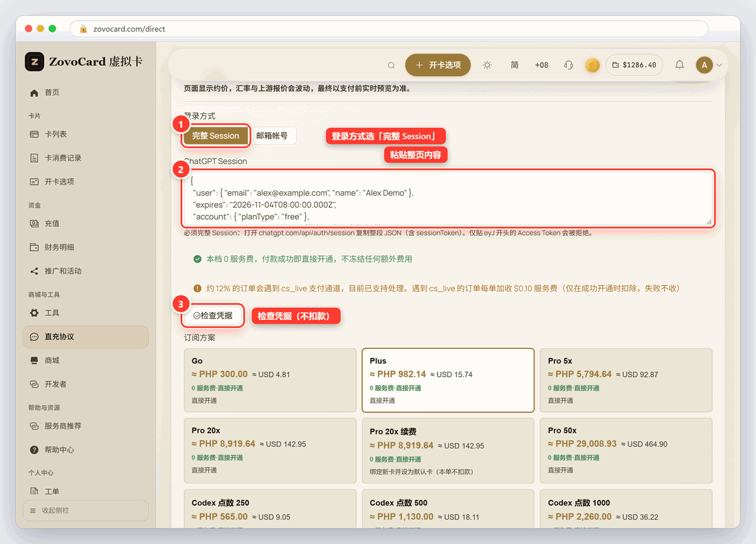The width and height of the screenshot is (756, 544).
Task: Open the notification bell
Action: click(679, 65)
